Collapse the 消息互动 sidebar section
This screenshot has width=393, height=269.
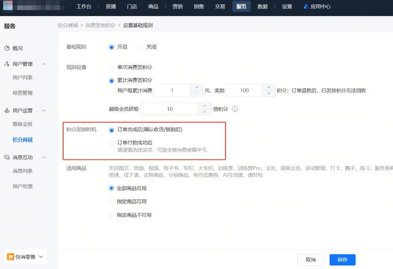[x=43, y=157]
